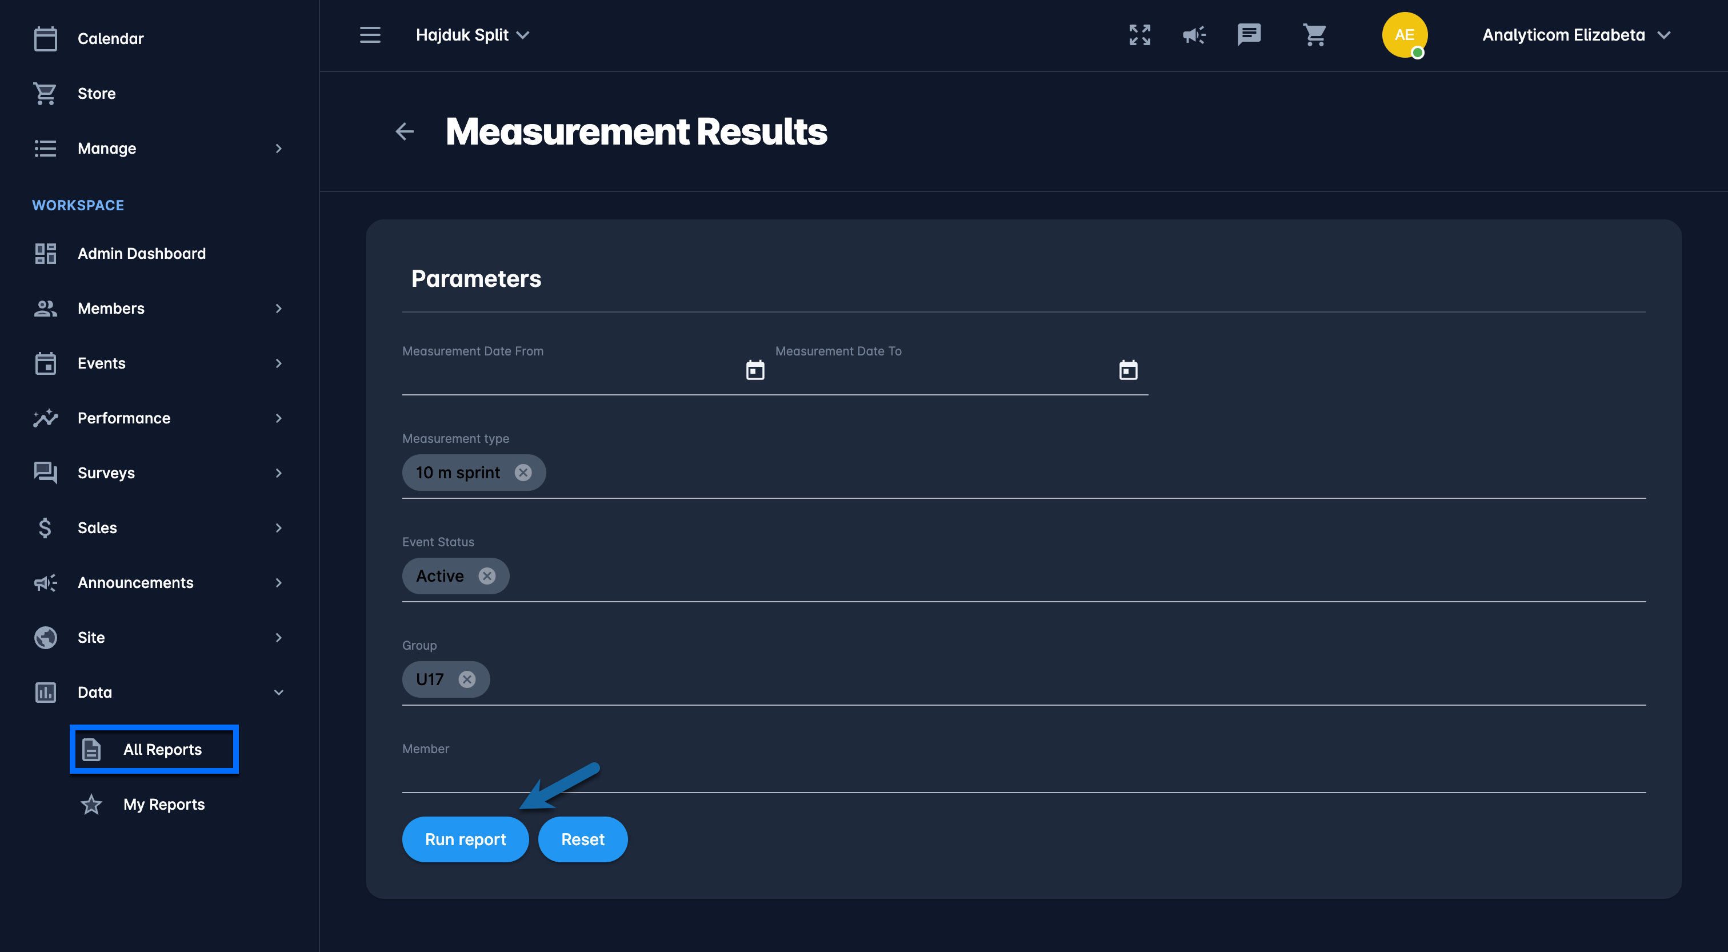Open the Hajduk Split club dropdown
The height and width of the screenshot is (952, 1728).
[472, 35]
